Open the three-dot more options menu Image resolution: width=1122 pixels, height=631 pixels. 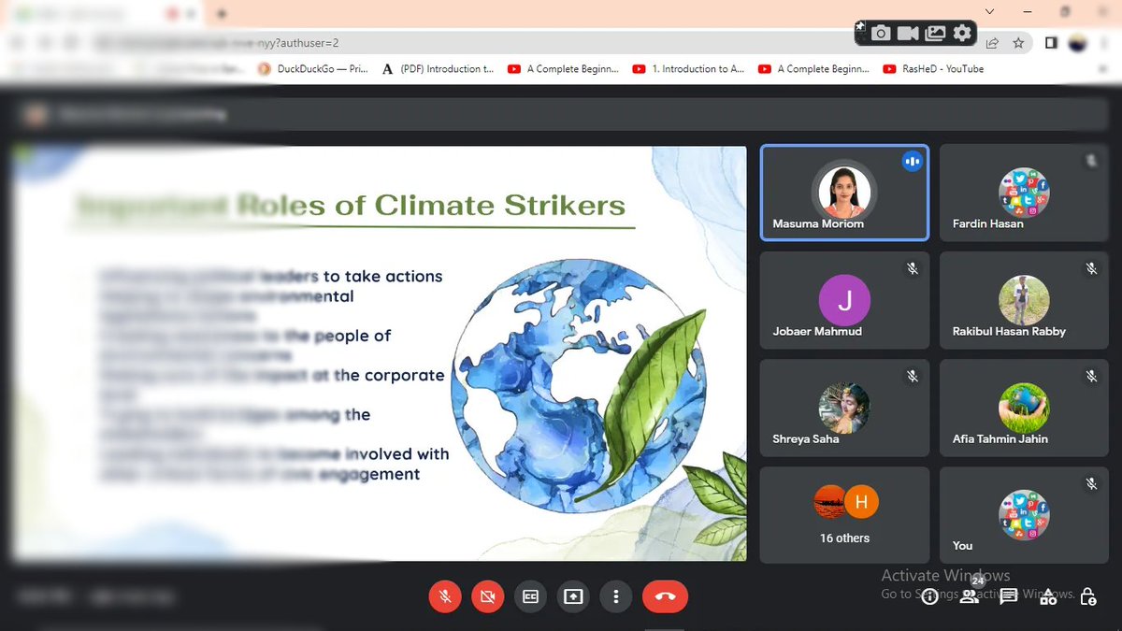point(615,596)
